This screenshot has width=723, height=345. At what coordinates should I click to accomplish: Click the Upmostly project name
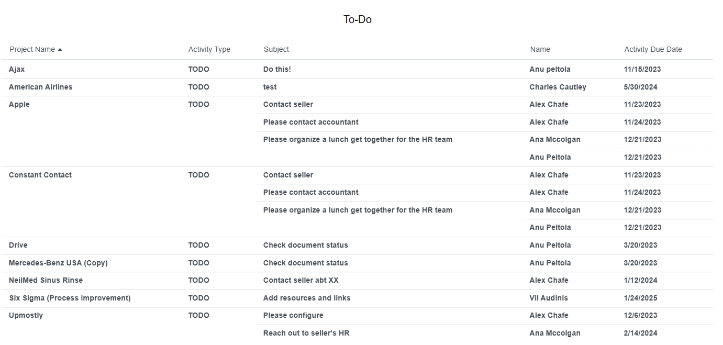[26, 315]
